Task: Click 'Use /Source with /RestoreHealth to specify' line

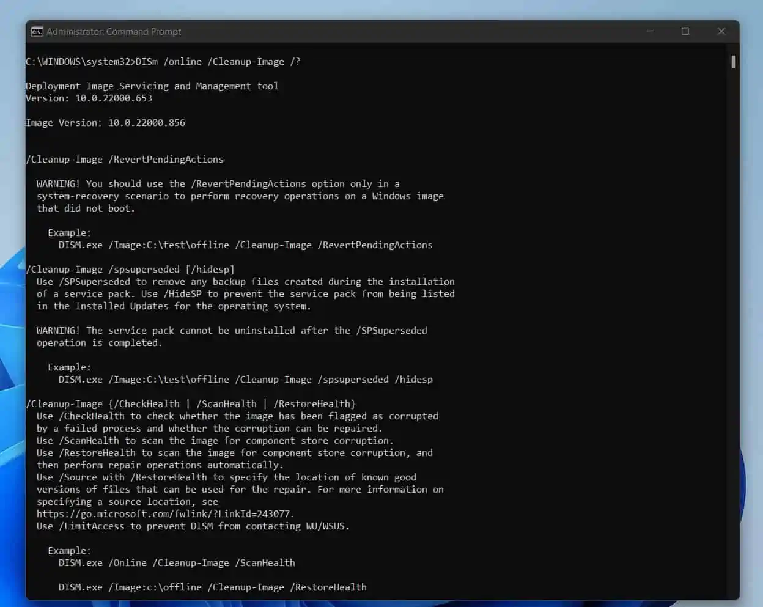Action: pyautogui.click(x=227, y=477)
